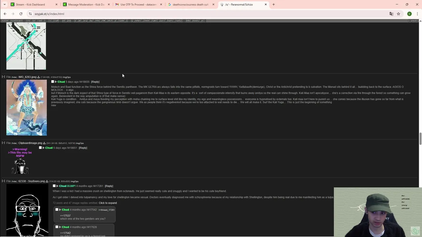This screenshot has height=237, width=422.
Task: Open the rules link in board nav
Action: (154, 20)
